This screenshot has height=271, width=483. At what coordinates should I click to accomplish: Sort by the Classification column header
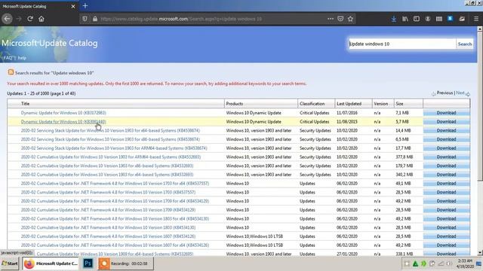312,104
